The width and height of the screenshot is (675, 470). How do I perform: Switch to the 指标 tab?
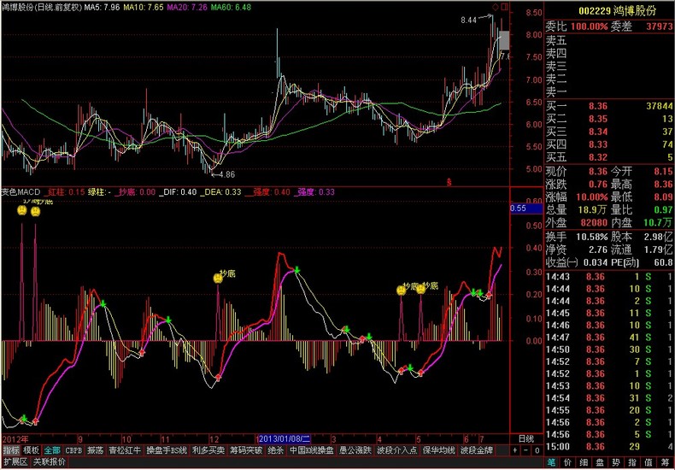(10, 449)
